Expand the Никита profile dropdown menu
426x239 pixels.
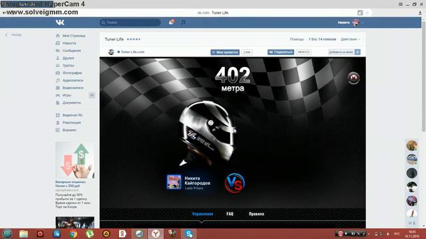351,23
